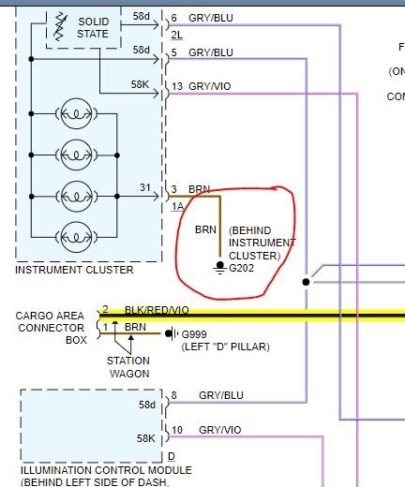Click the ILLUMINATION CONTROL MODULE caption
405x487 pixels.
pos(106,470)
